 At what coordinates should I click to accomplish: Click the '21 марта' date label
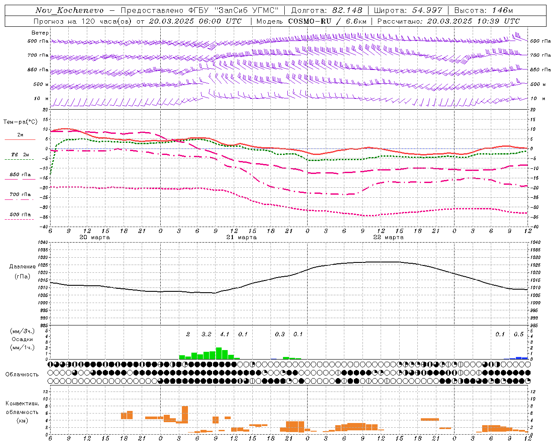click(x=242, y=237)
